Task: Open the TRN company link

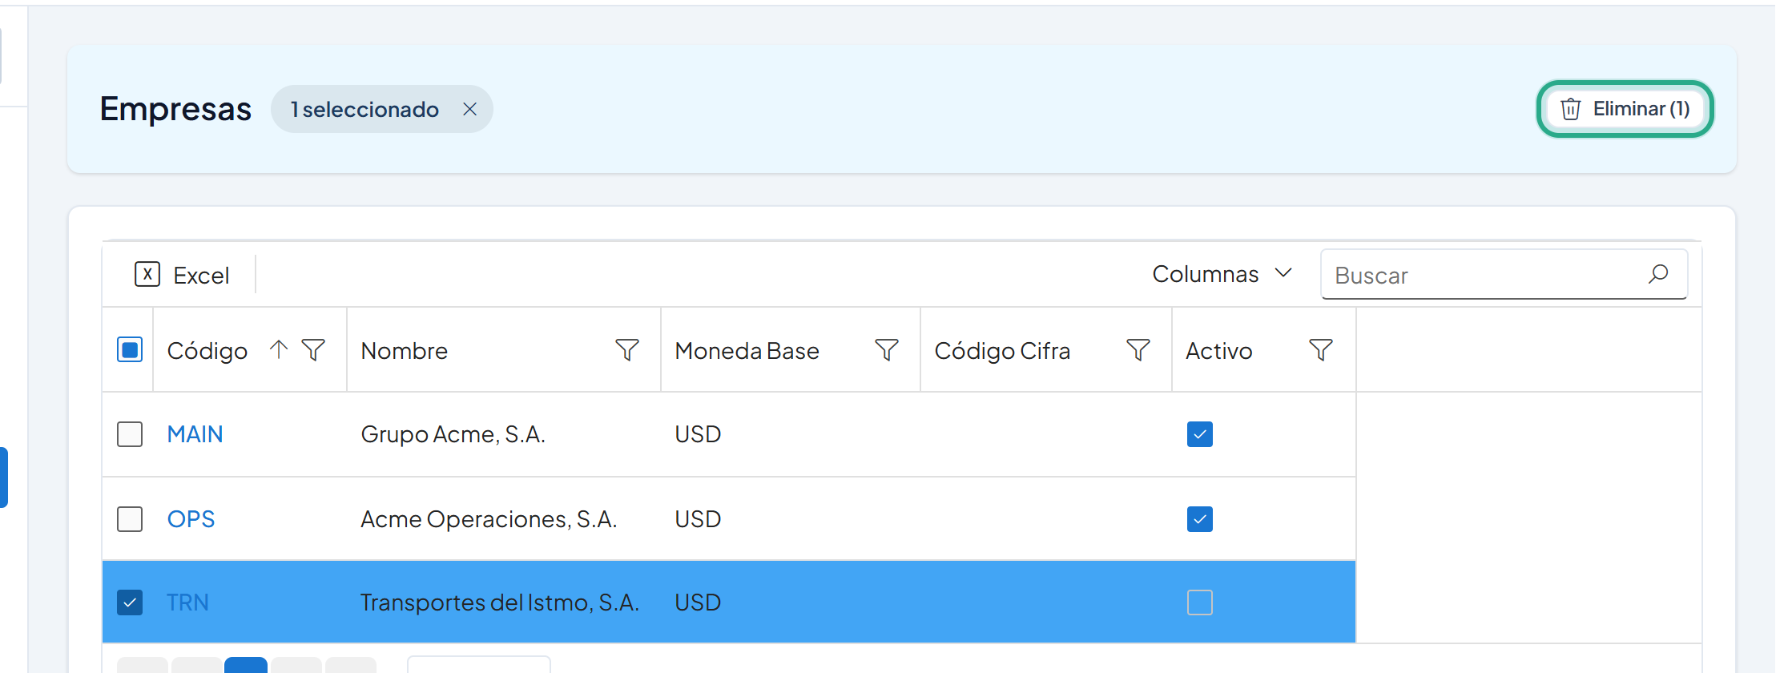Action: pos(187,602)
